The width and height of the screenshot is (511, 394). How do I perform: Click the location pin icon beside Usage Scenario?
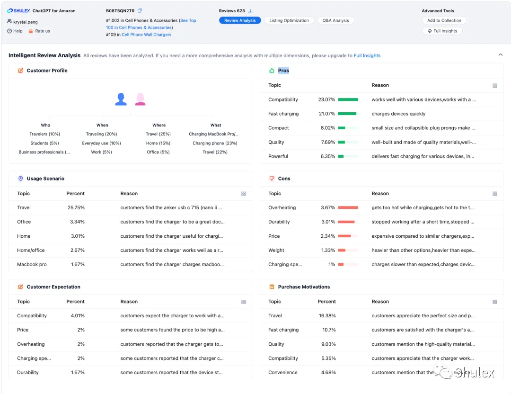pos(20,179)
